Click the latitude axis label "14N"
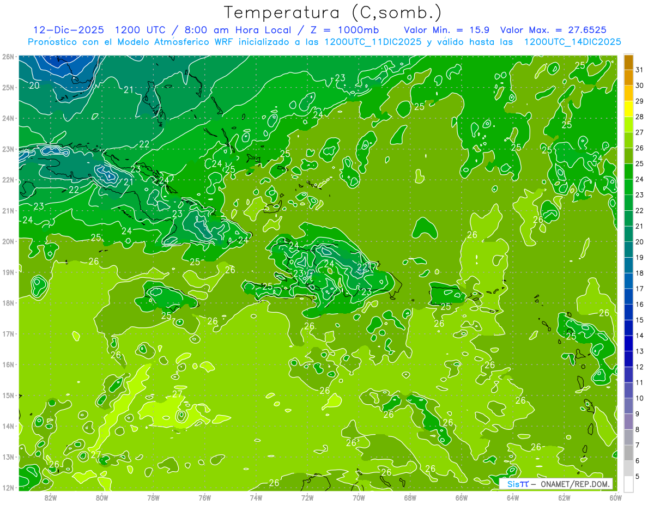This screenshot has height=505, width=654. (x=8, y=426)
